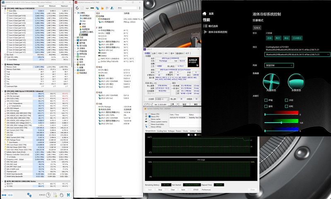The width and height of the screenshot is (331, 199).
Task: Click the 注水模式 button
Action: coord(297,38)
